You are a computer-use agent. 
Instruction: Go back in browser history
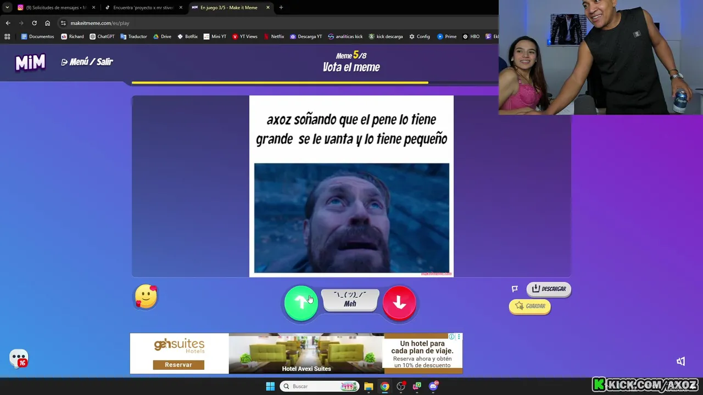8,23
